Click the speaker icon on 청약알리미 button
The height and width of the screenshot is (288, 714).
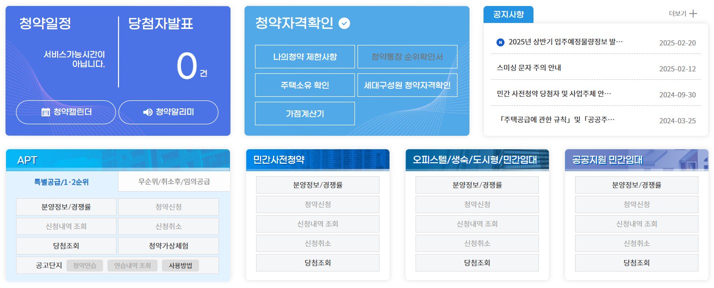(x=145, y=112)
